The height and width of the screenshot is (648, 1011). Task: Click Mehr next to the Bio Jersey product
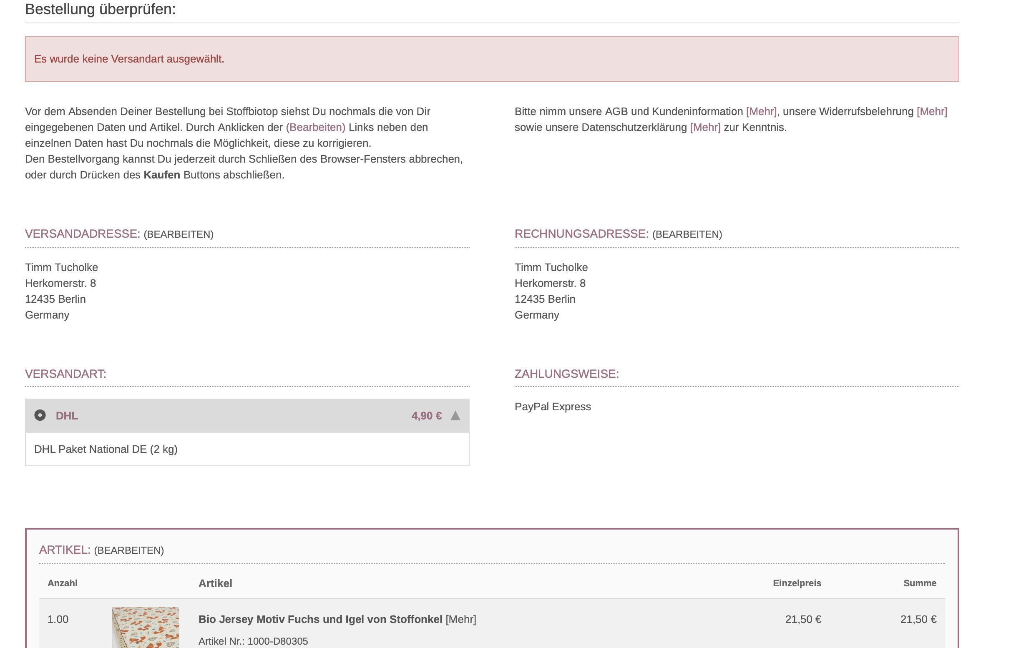tap(460, 619)
